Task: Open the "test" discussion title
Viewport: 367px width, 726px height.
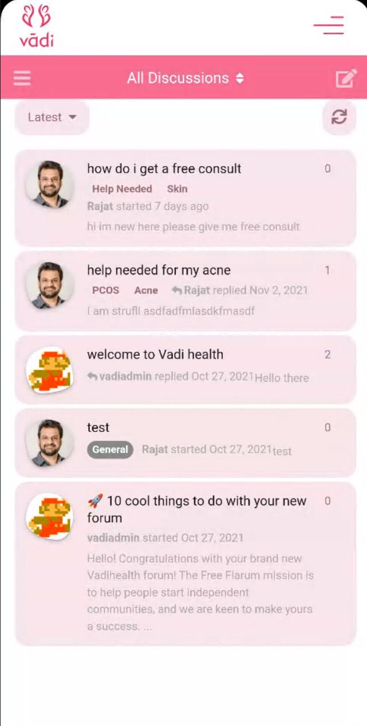Action: pyautogui.click(x=98, y=427)
